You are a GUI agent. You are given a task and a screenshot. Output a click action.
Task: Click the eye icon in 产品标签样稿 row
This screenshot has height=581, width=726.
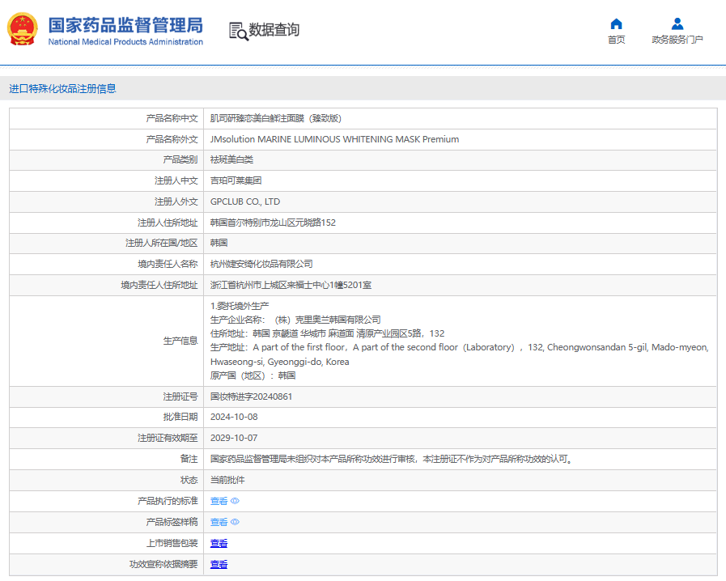point(236,523)
